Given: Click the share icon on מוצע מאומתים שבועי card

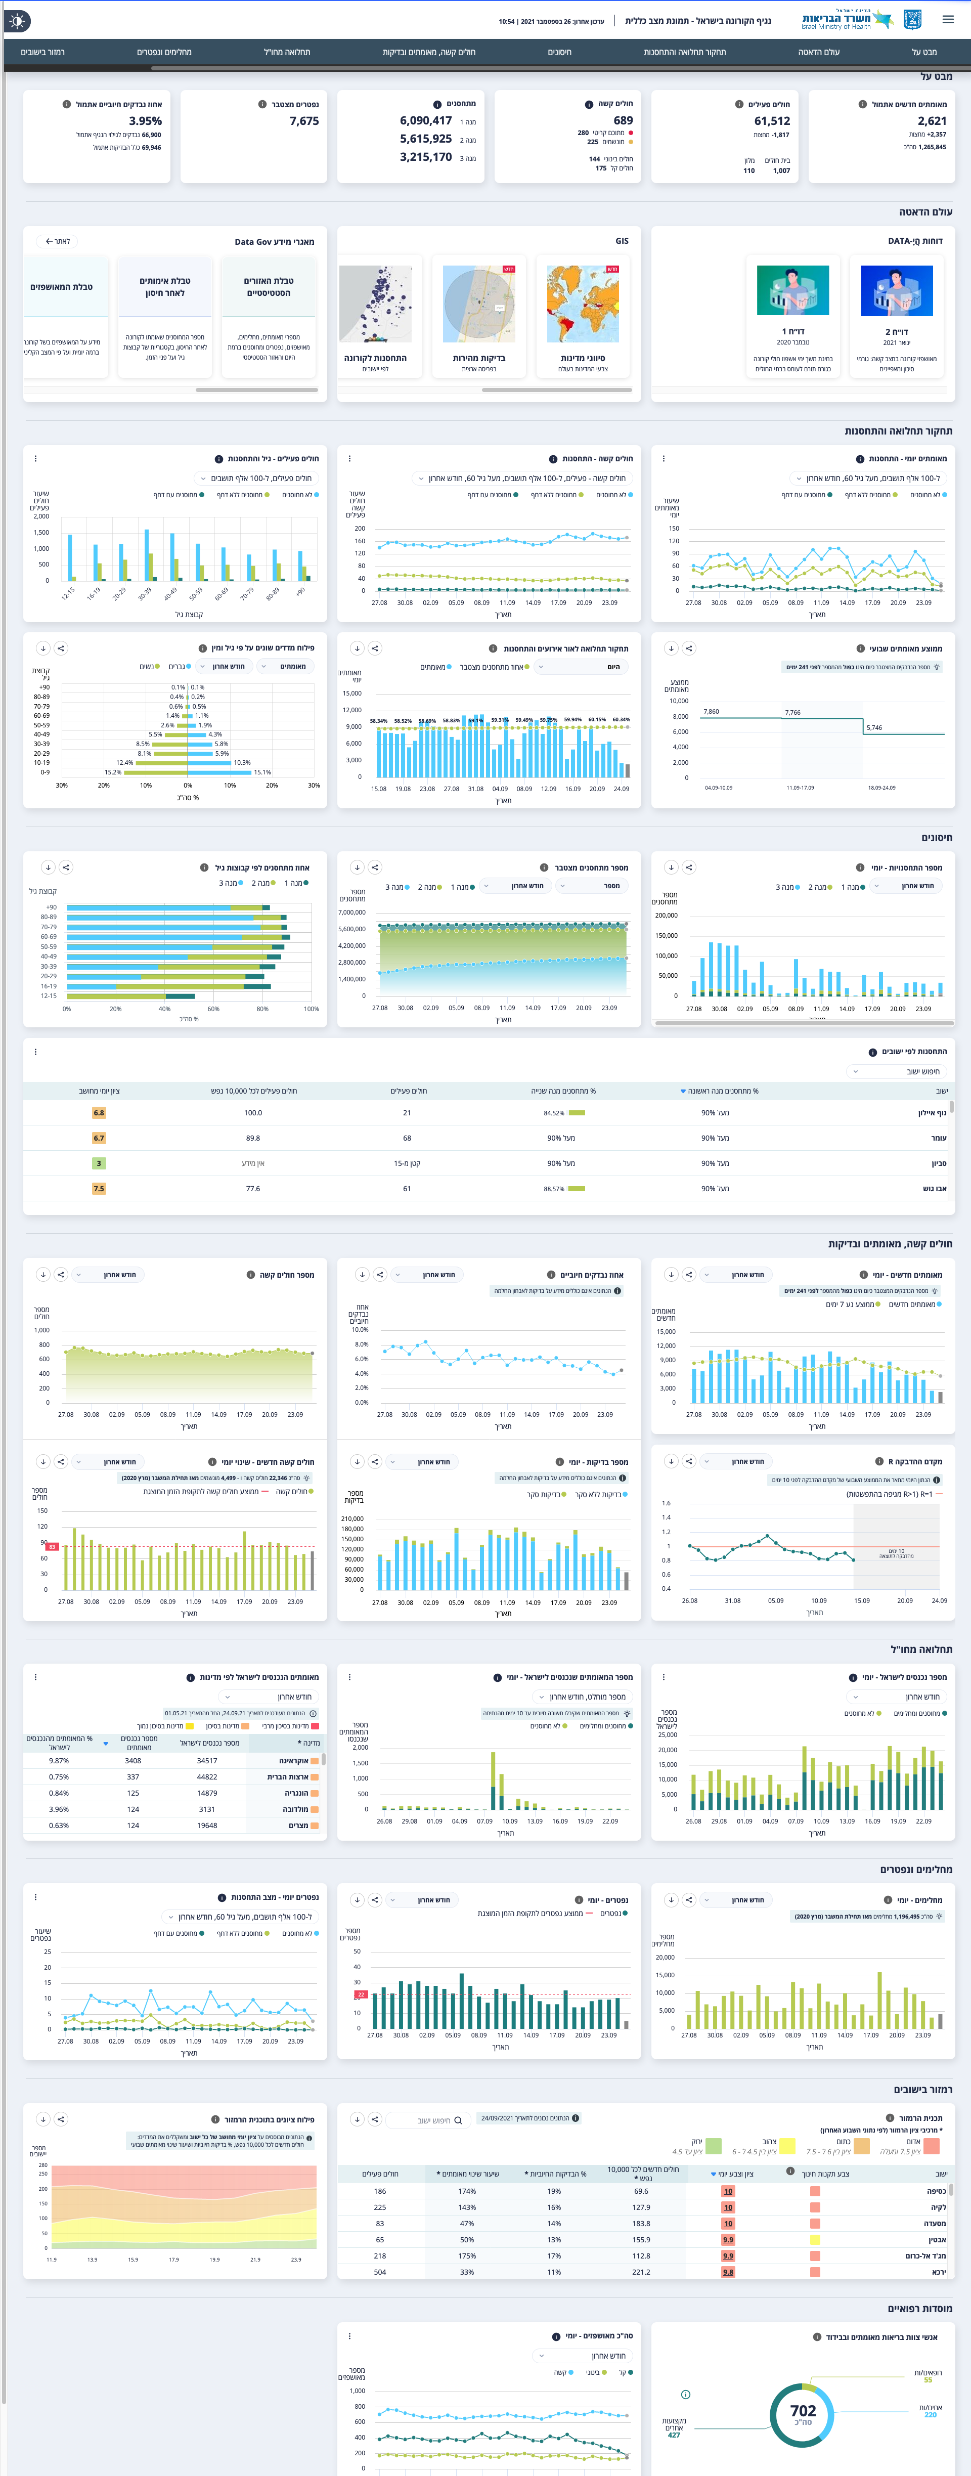Looking at the screenshot, I should click(688, 649).
